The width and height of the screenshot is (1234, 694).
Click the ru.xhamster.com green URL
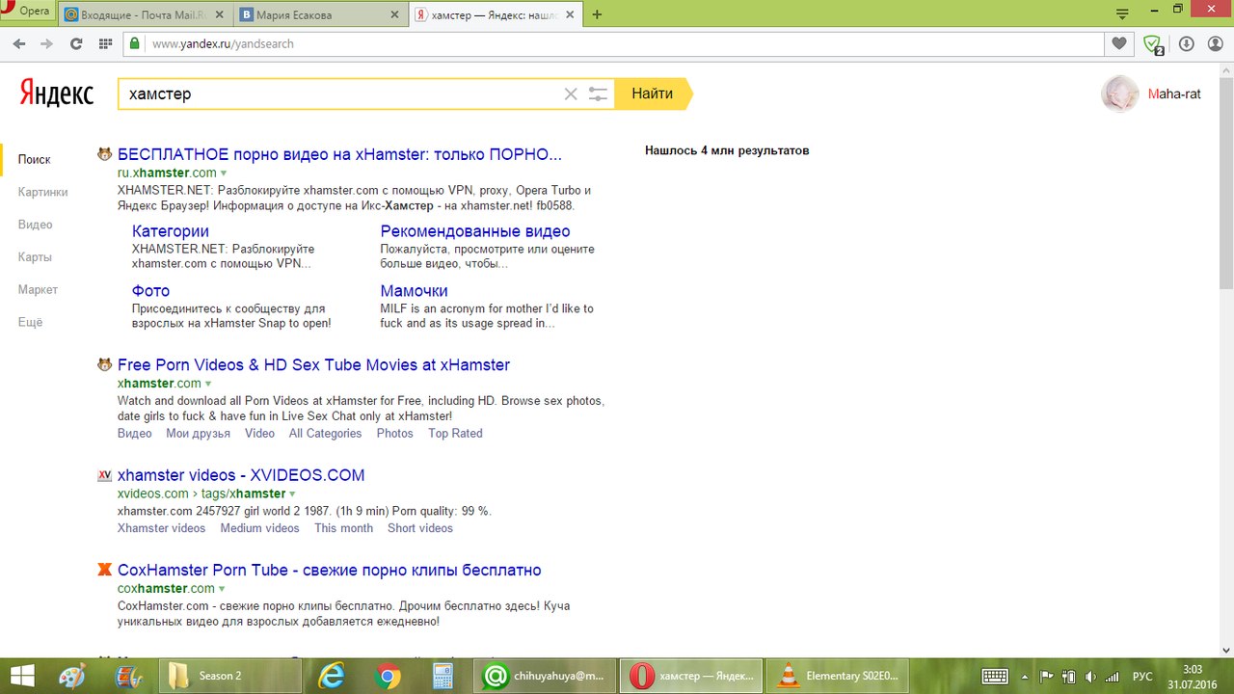click(167, 173)
